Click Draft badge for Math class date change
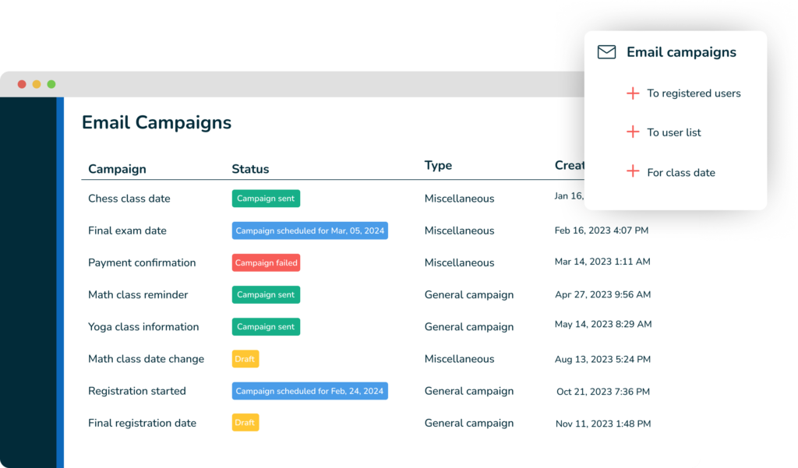The image size is (798, 468). [245, 359]
